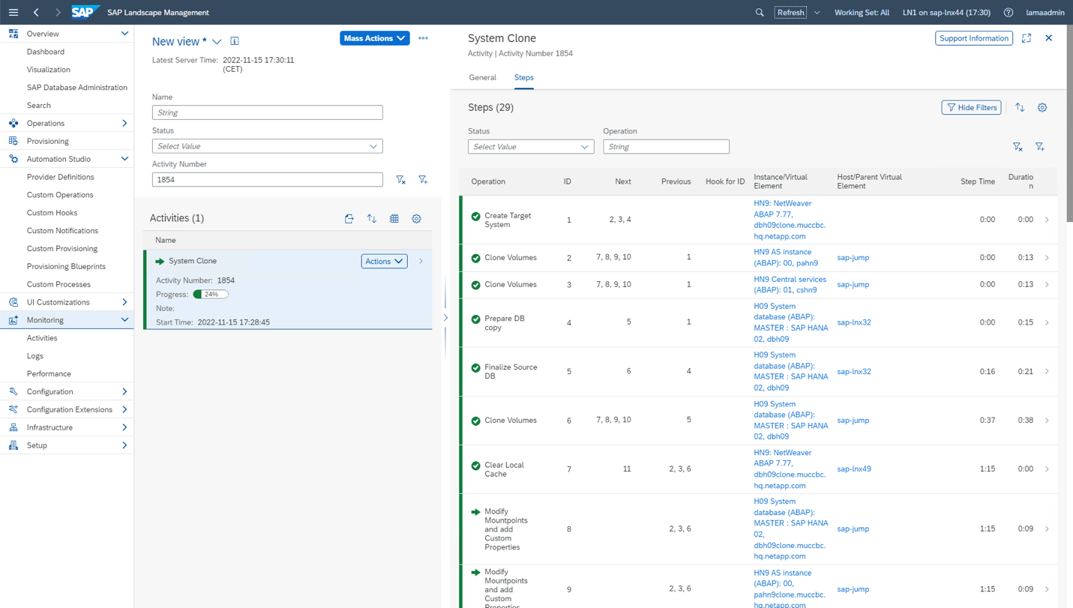The image size is (1073, 608).
Task: Collapse the Monitoring section in sidebar
Action: (x=124, y=320)
